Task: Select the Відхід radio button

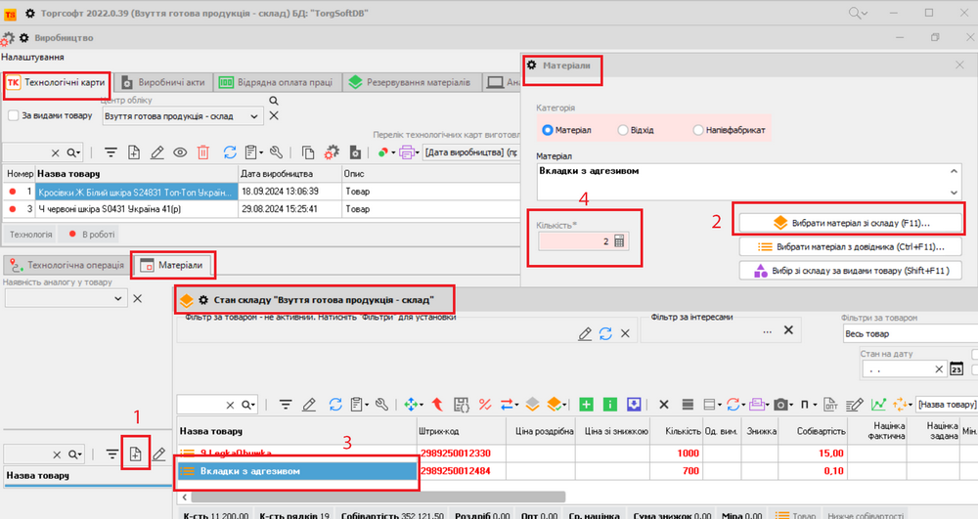Action: click(x=623, y=130)
